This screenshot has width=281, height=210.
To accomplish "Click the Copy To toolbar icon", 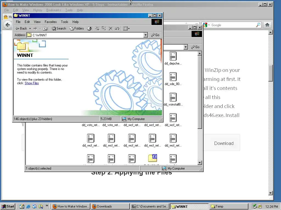I will tap(104, 28).
